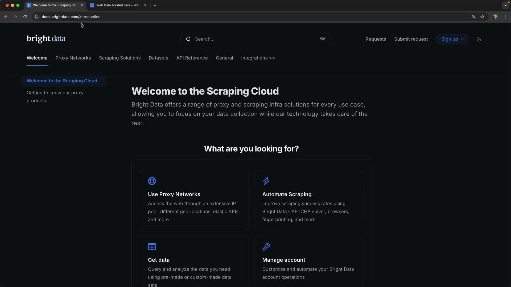The height and width of the screenshot is (287, 511).
Task: Open the API Reference tab
Action: click(192, 58)
